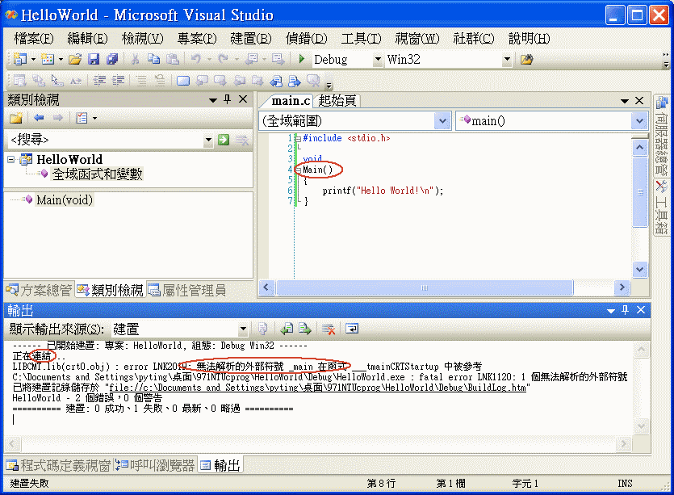Open the 伺服器總管 side tab
The height and width of the screenshot is (495, 674).
[662, 136]
